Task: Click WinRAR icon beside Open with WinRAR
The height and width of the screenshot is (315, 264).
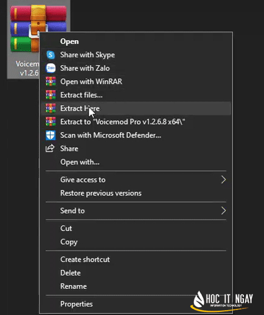Action: click(x=50, y=81)
